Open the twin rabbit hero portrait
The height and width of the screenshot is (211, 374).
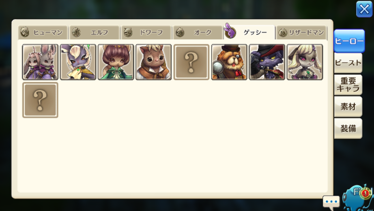coord(40,62)
